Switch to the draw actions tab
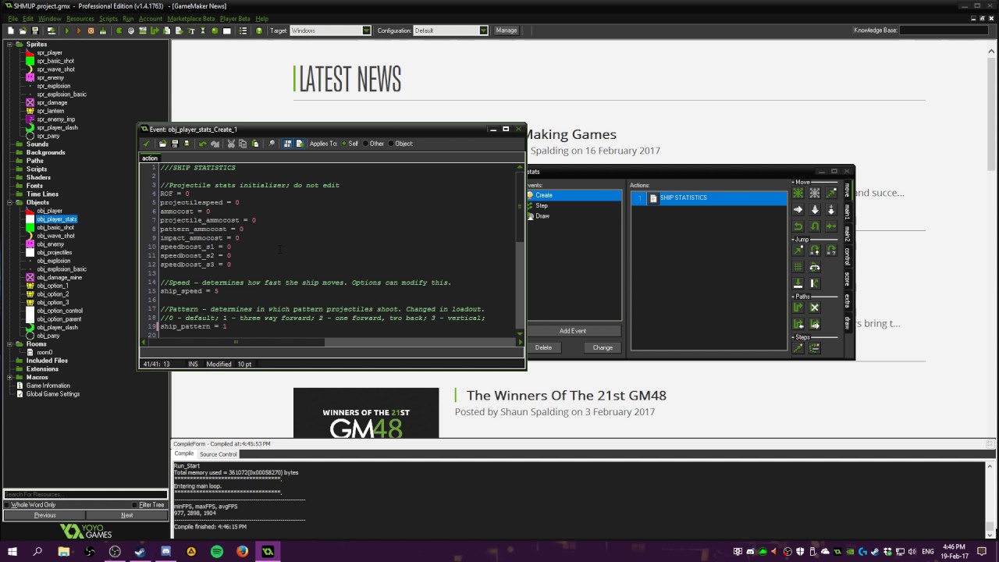The width and height of the screenshot is (999, 562). 848,322
